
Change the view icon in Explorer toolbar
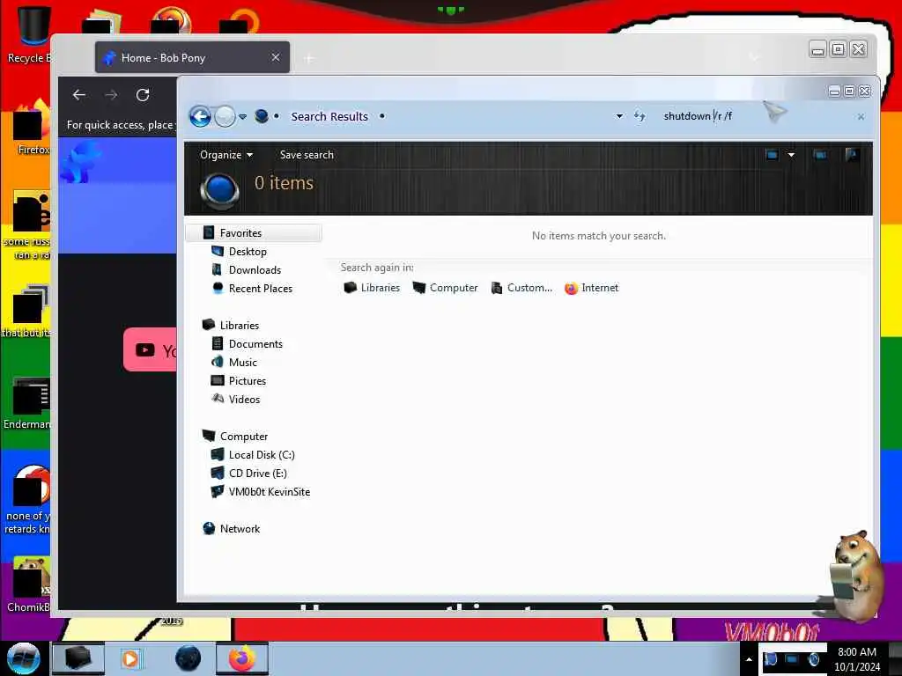pyautogui.click(x=772, y=155)
